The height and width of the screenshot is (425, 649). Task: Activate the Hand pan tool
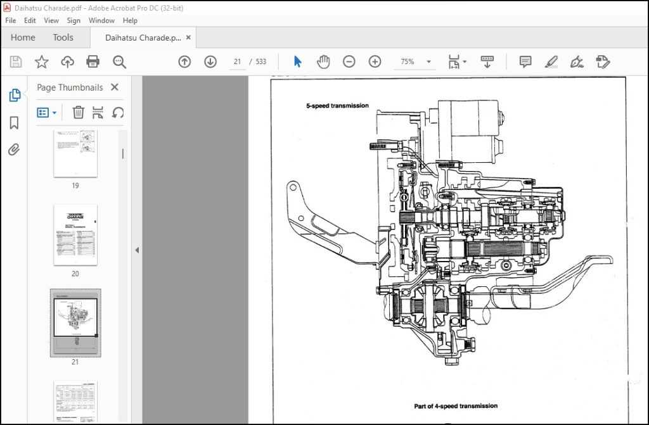[323, 61]
